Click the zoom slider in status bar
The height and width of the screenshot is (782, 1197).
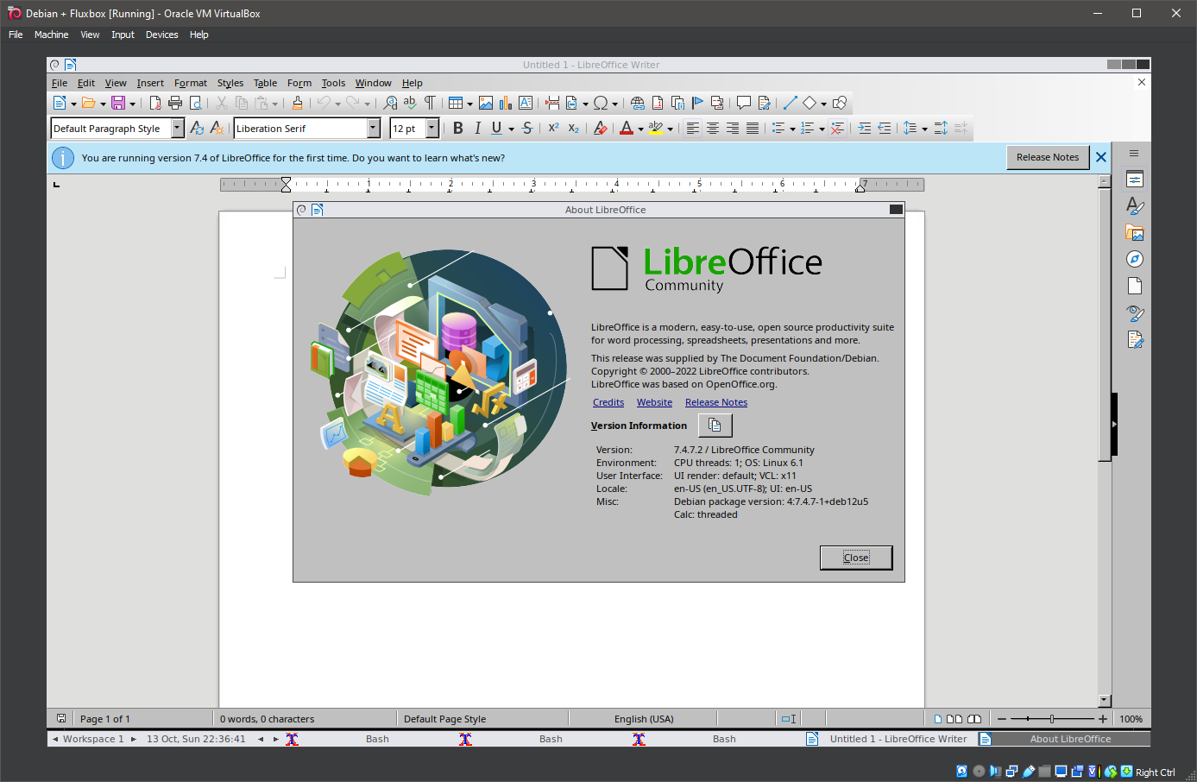[x=1051, y=719]
